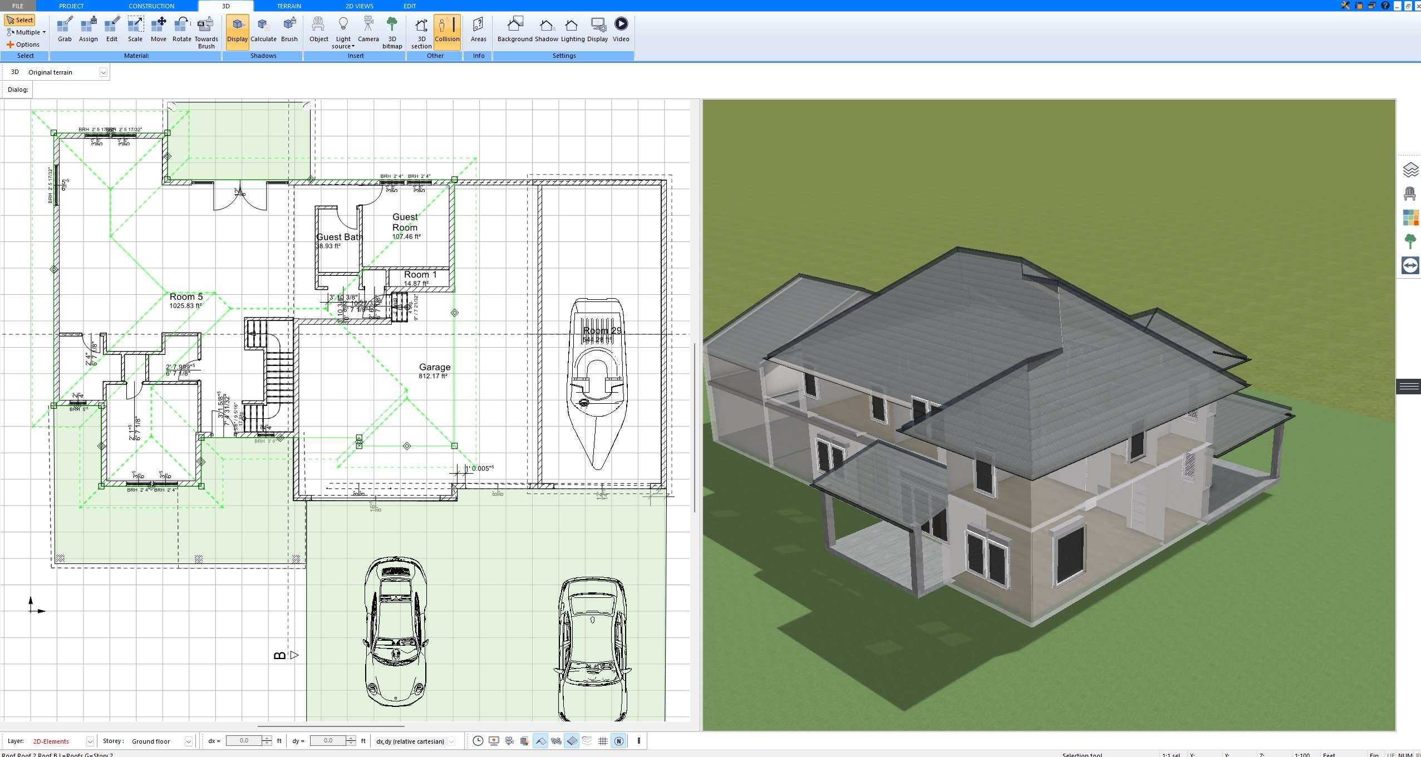
Task: Toggle the hatched walls icon in bottom toolbar
Action: pyautogui.click(x=556, y=741)
